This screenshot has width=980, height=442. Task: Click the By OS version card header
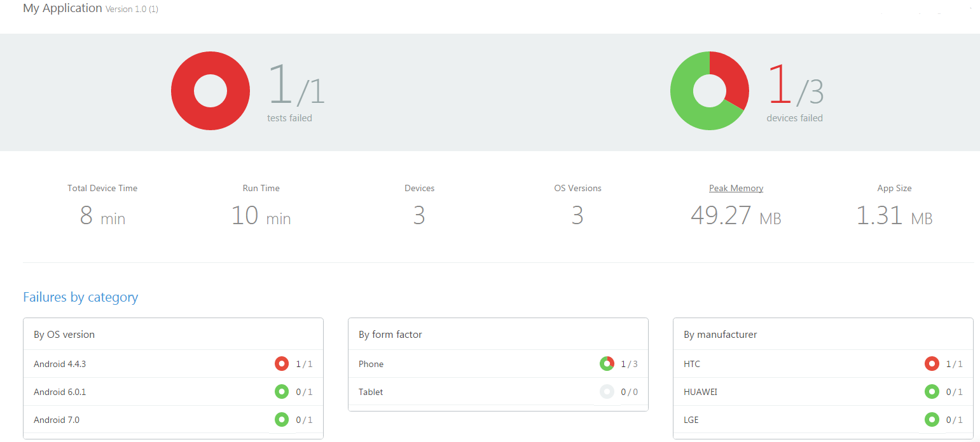[x=173, y=334]
